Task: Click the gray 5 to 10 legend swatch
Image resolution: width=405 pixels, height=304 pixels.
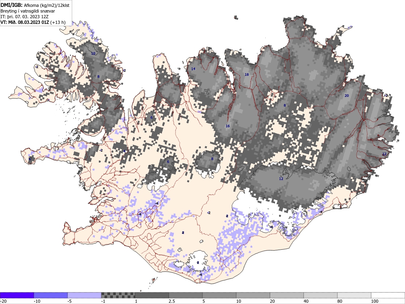Action: coord(219,295)
